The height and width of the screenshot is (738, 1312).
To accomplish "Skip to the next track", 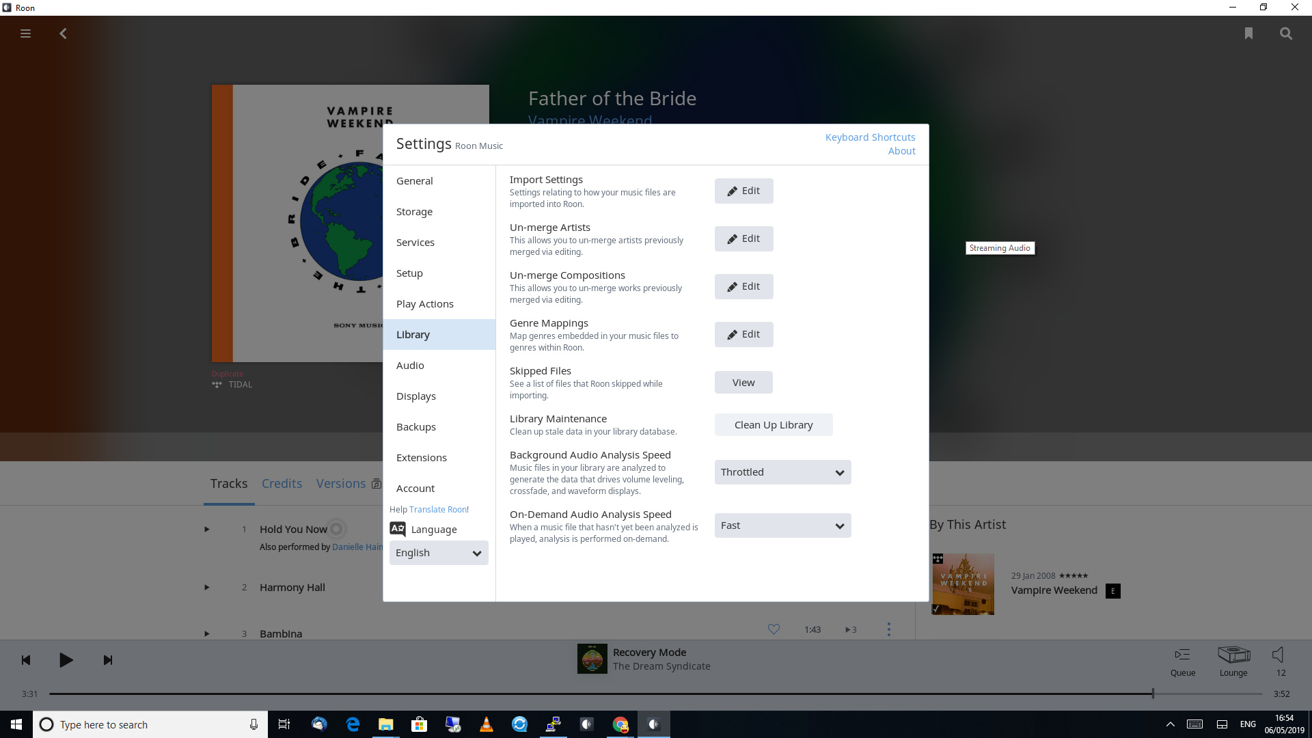I will pyautogui.click(x=108, y=660).
